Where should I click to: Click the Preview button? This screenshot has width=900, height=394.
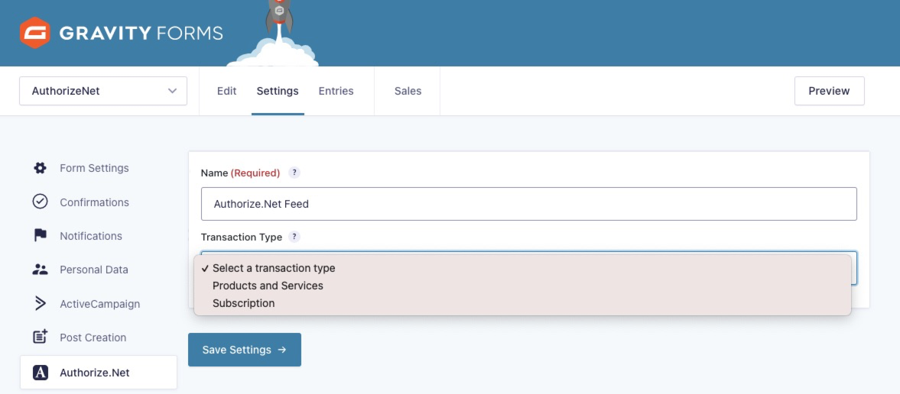829,91
